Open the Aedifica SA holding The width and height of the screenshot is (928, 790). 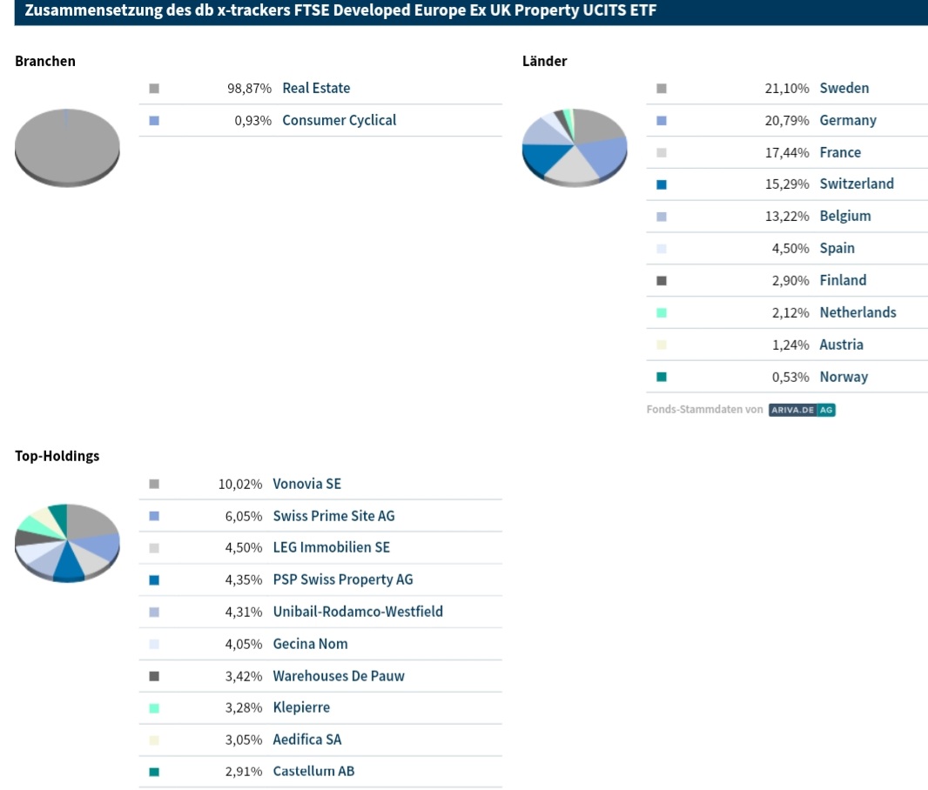point(306,740)
